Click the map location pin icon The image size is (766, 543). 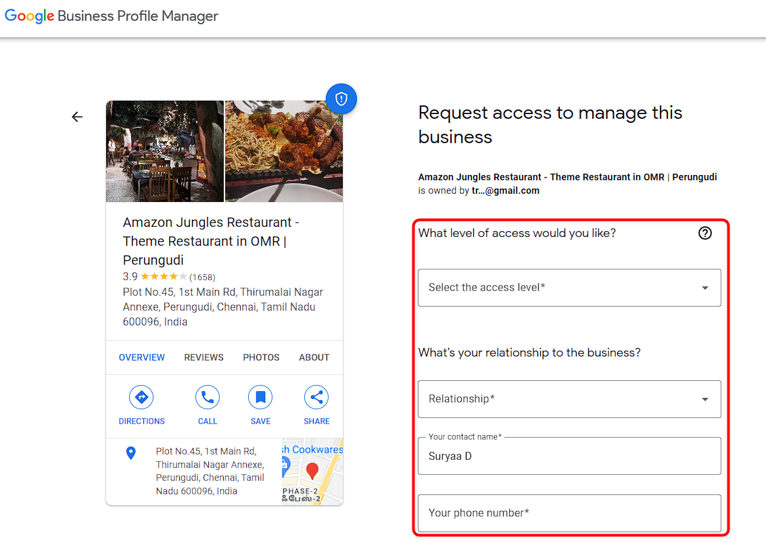[130, 453]
